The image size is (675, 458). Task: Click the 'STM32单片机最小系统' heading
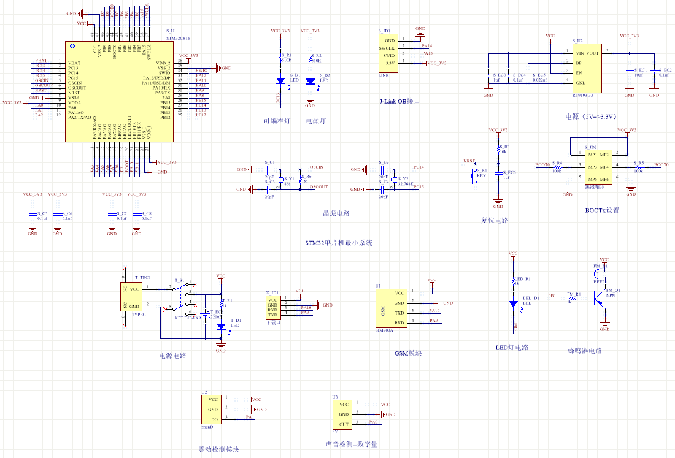click(x=338, y=243)
